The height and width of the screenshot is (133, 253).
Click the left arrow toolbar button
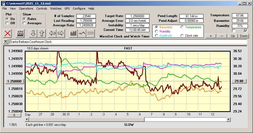click(x=53, y=33)
